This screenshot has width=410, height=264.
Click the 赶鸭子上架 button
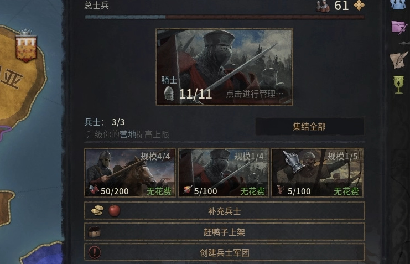pyautogui.click(x=224, y=232)
